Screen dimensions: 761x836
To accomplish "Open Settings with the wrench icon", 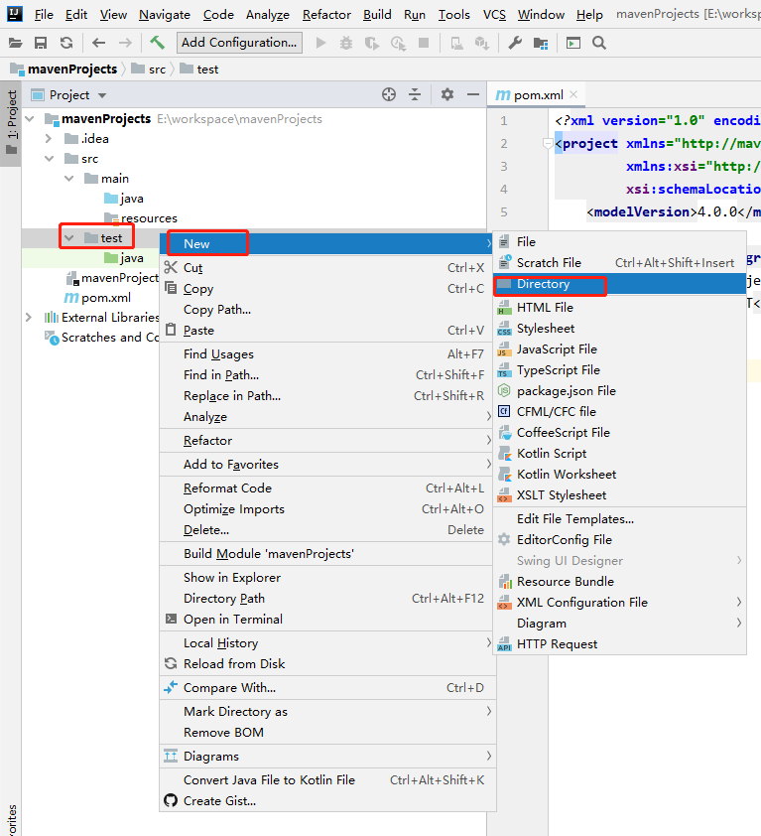I will pyautogui.click(x=515, y=43).
